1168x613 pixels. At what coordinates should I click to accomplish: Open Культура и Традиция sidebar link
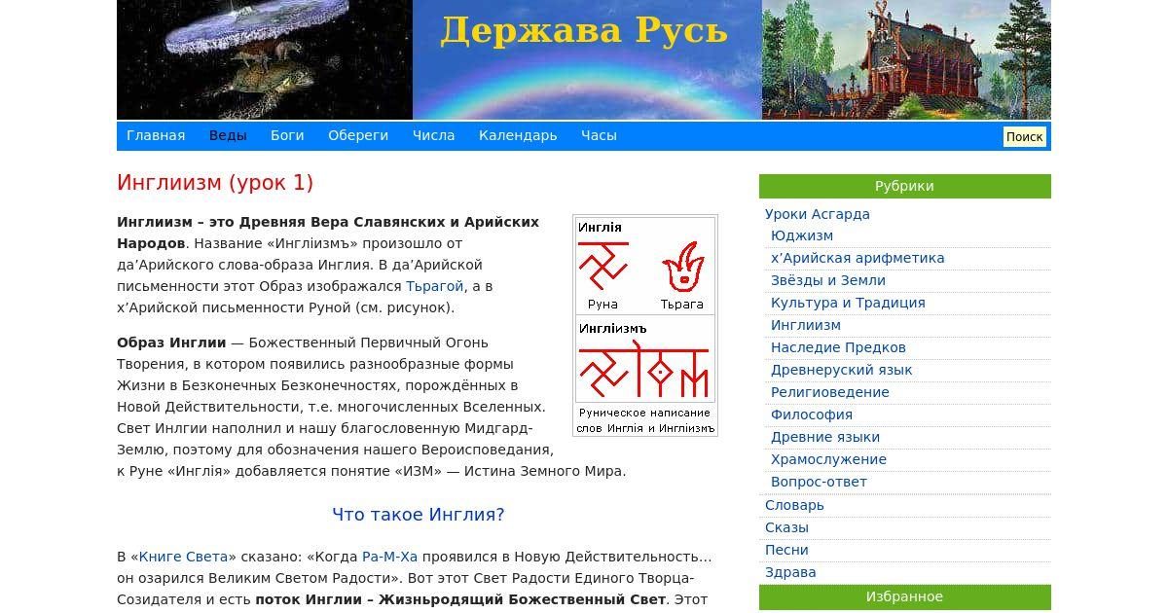click(x=848, y=303)
